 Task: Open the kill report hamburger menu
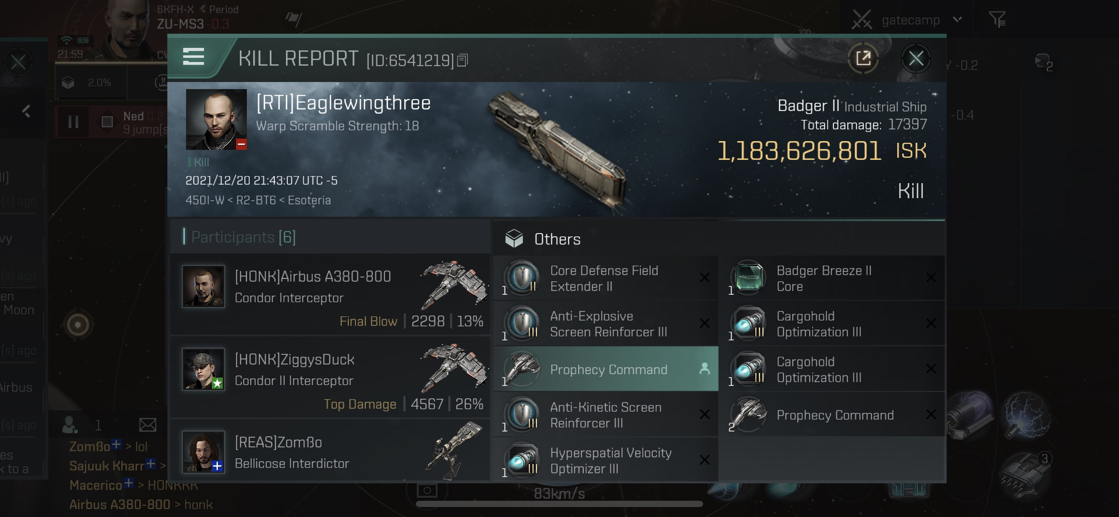coord(193,57)
